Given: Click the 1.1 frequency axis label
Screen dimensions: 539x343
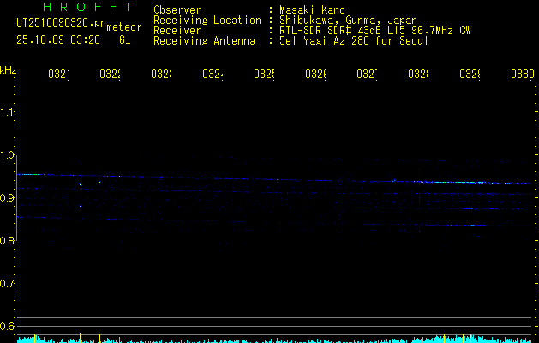Looking at the screenshot, I should (x=8, y=112).
